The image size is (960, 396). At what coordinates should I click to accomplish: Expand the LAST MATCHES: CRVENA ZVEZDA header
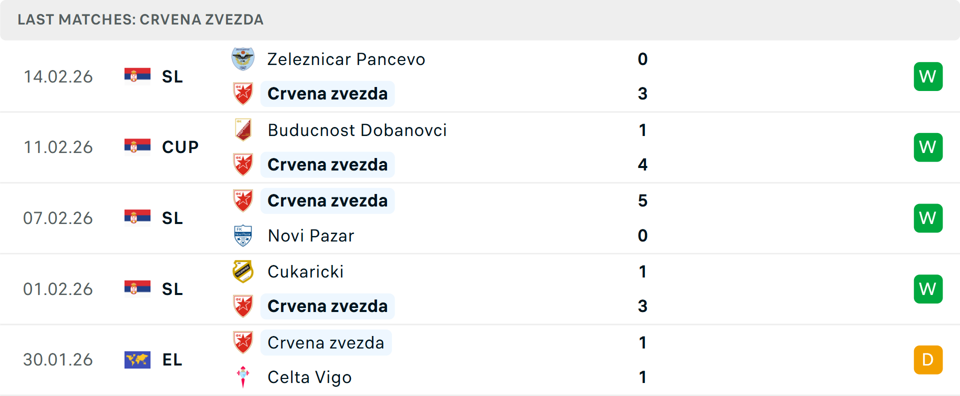click(141, 20)
